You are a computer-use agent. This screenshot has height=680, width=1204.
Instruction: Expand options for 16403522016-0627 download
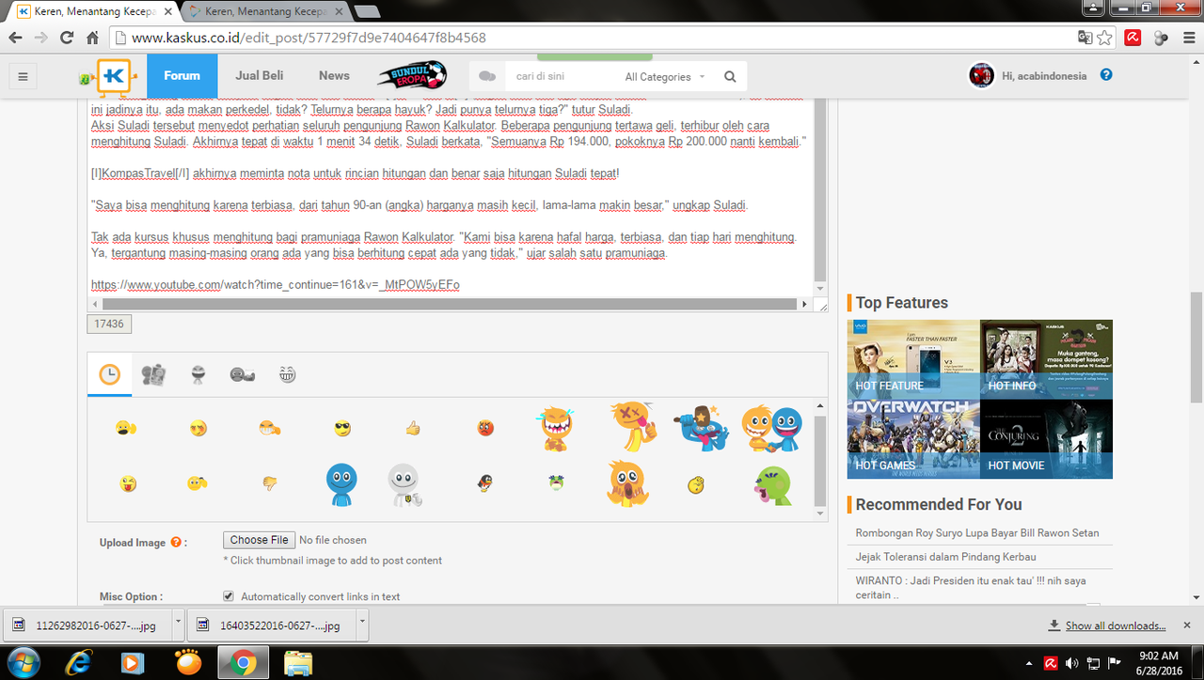coord(362,625)
